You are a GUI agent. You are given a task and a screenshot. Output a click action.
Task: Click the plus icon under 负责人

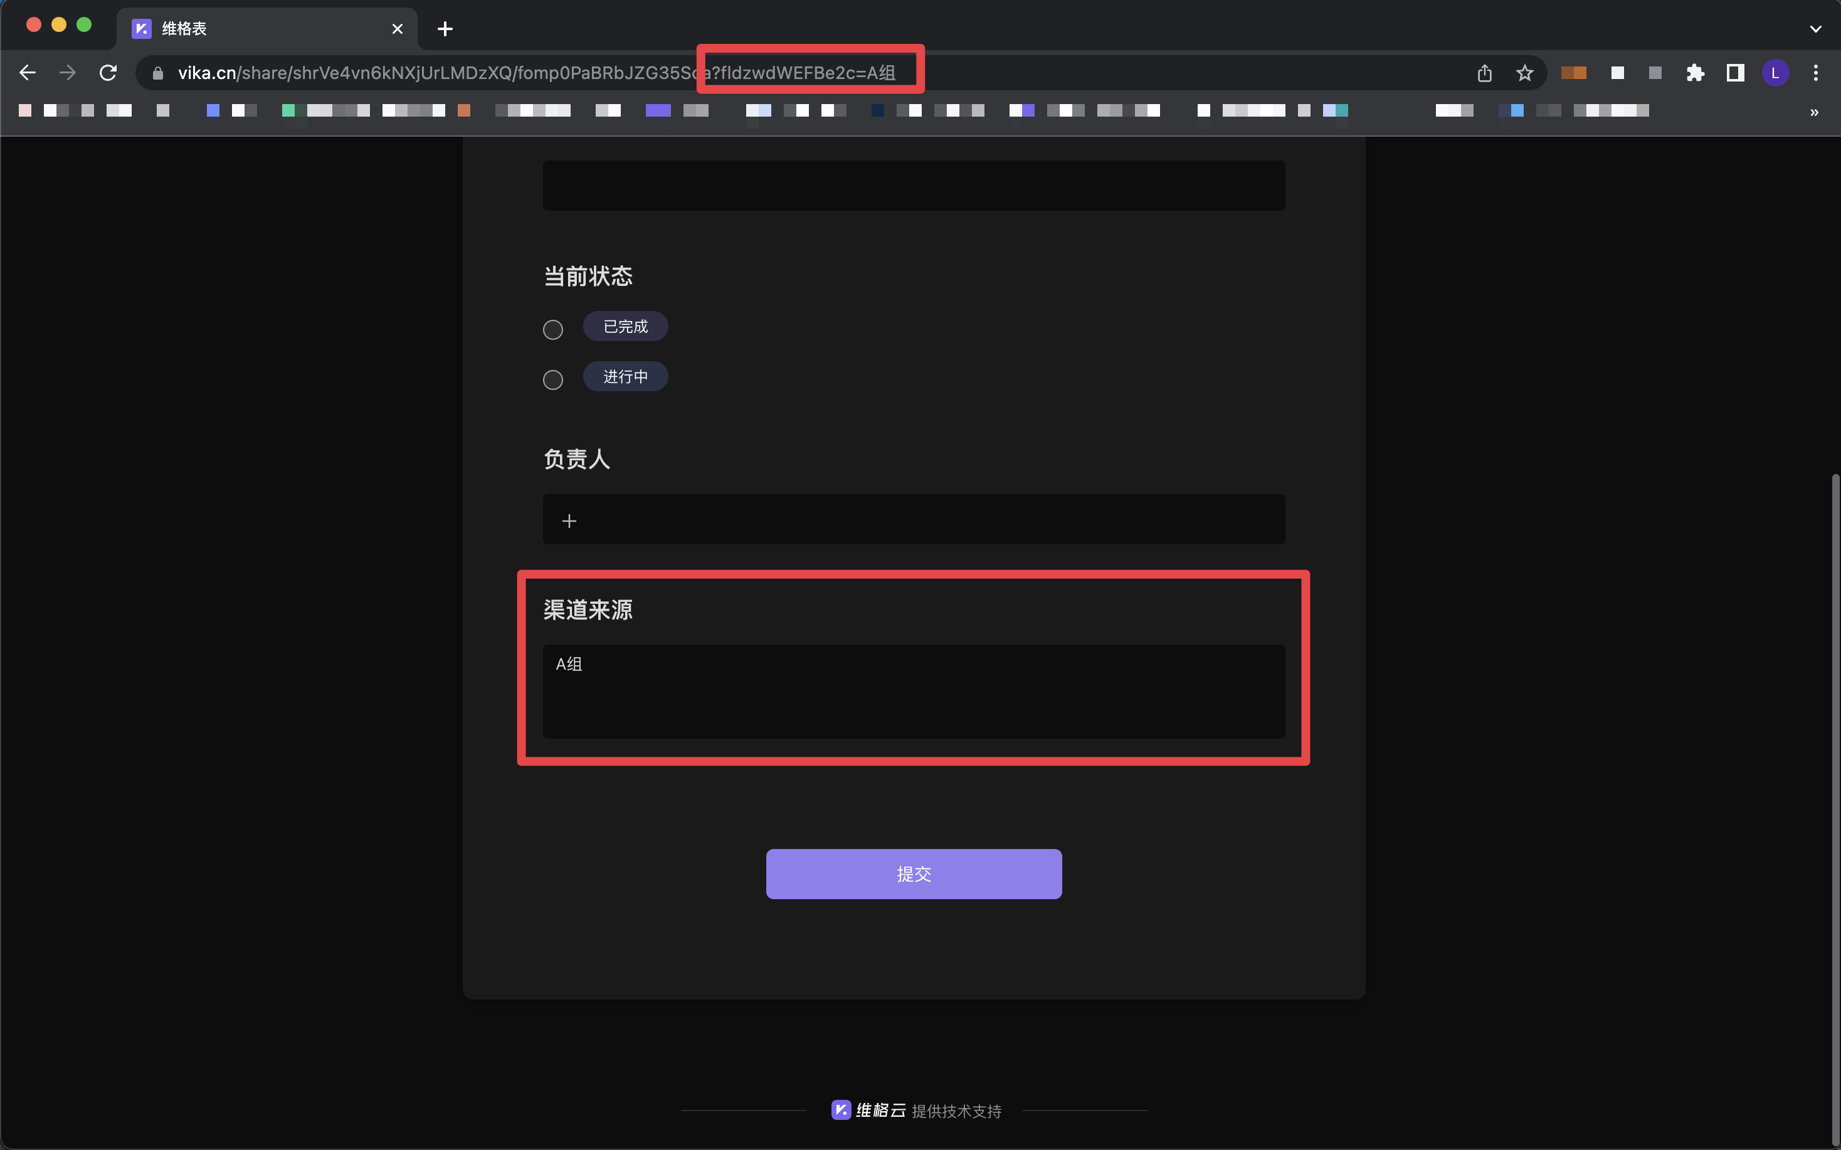point(569,521)
